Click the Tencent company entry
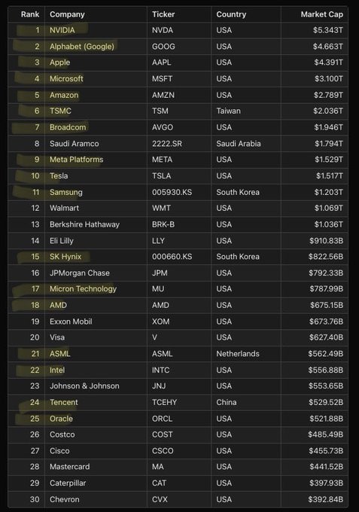Image resolution: width=359 pixels, height=512 pixels. [x=64, y=403]
